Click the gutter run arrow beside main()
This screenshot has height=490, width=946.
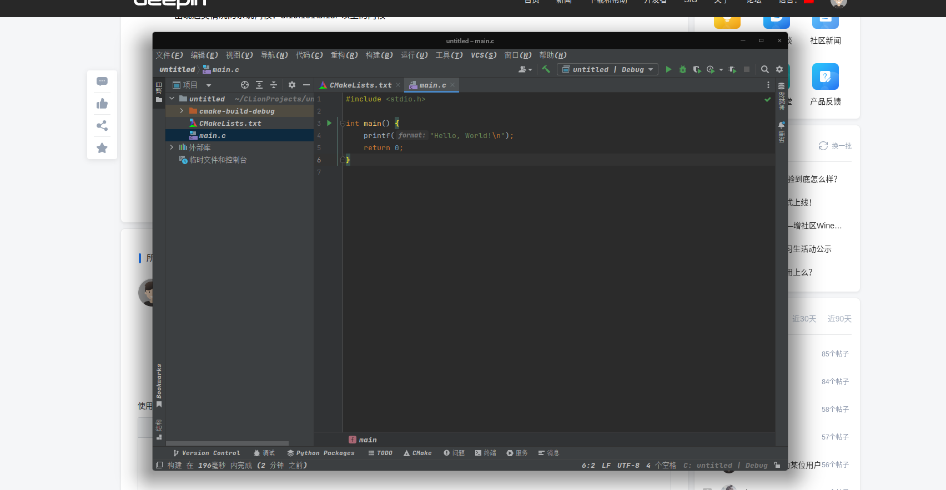click(329, 123)
